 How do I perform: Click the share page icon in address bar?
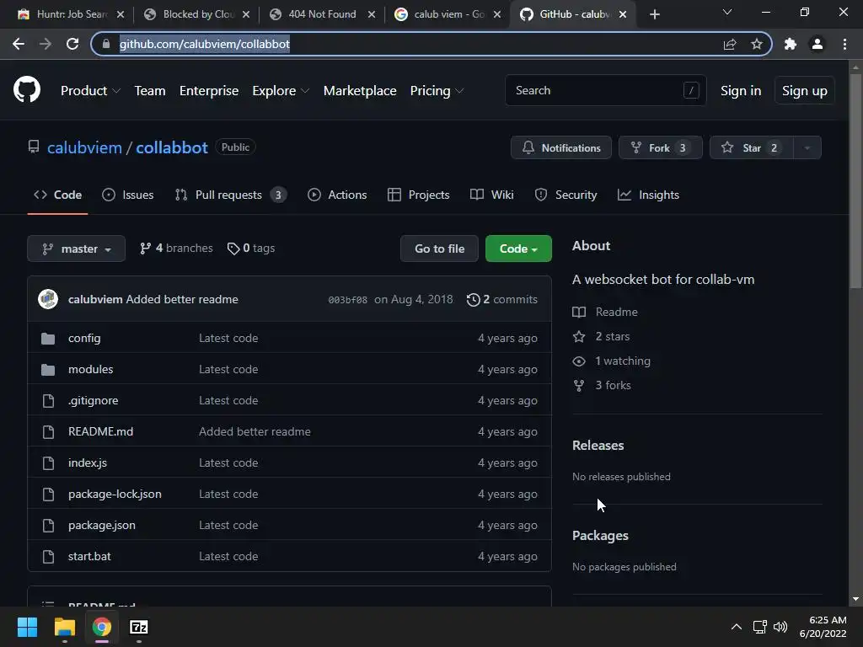(x=730, y=44)
